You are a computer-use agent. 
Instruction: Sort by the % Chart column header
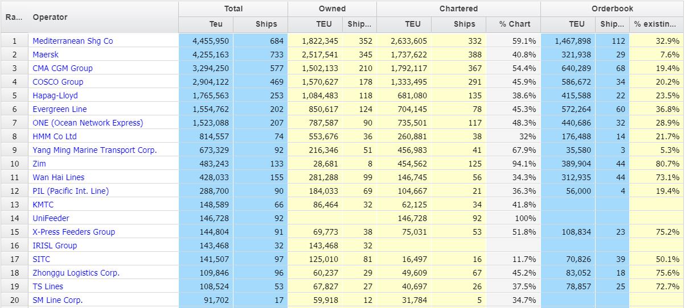tap(514, 24)
